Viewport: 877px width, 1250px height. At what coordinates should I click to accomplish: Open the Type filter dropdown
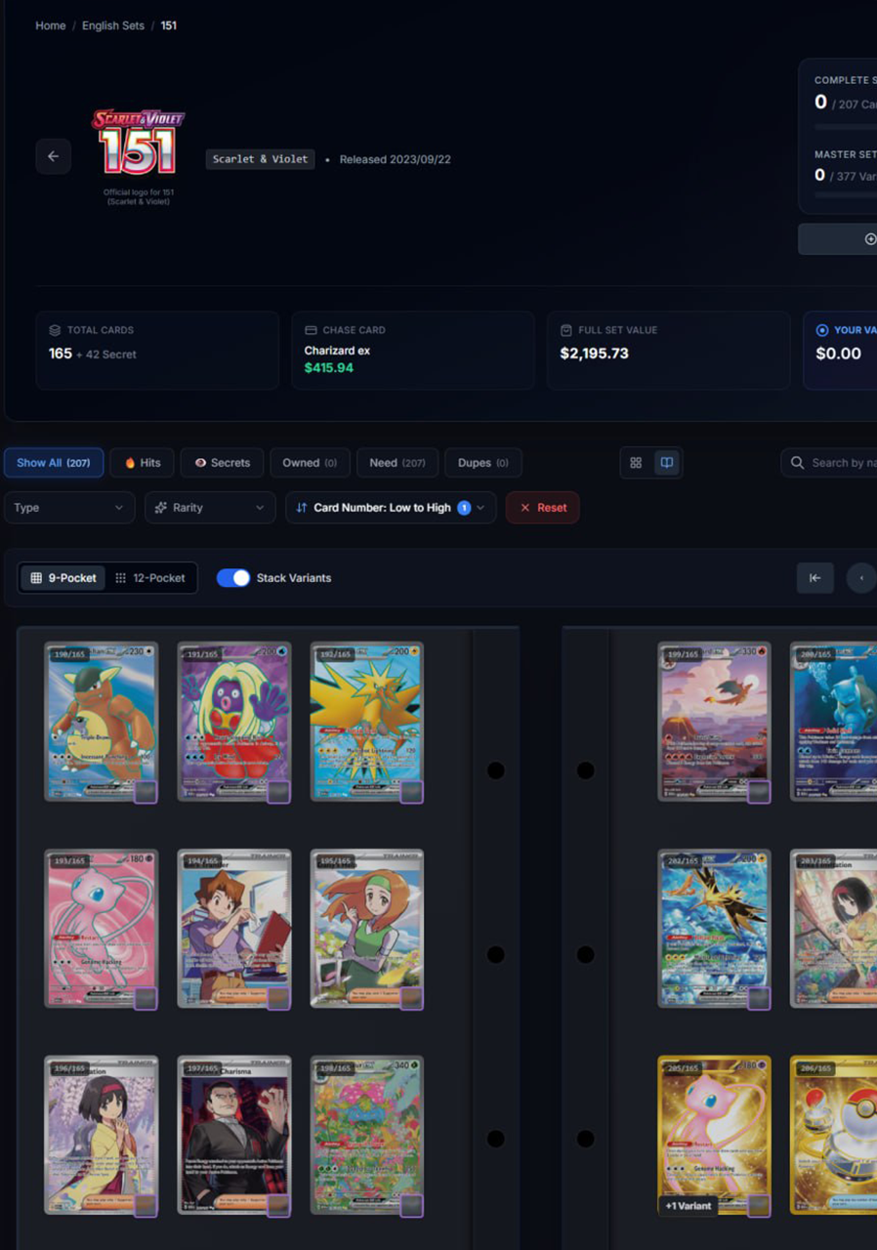[69, 508]
